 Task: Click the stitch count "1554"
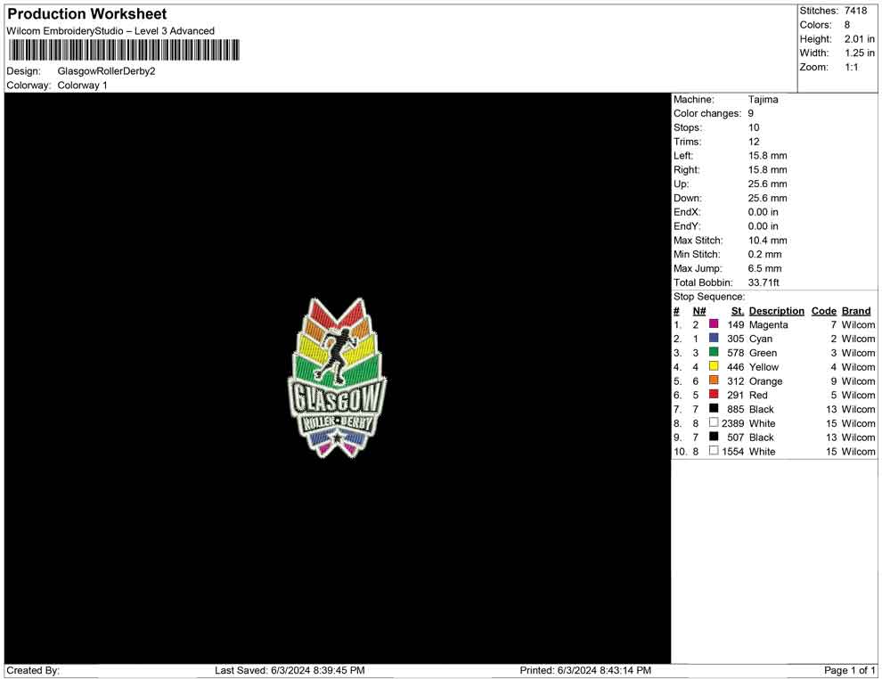(733, 452)
